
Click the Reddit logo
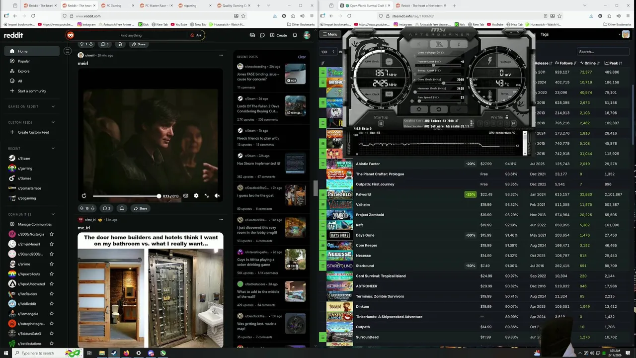[13, 35]
